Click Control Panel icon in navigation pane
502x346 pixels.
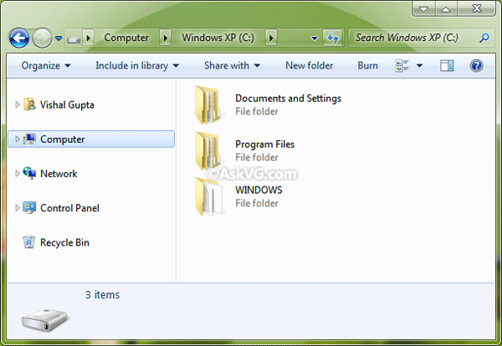pos(29,208)
